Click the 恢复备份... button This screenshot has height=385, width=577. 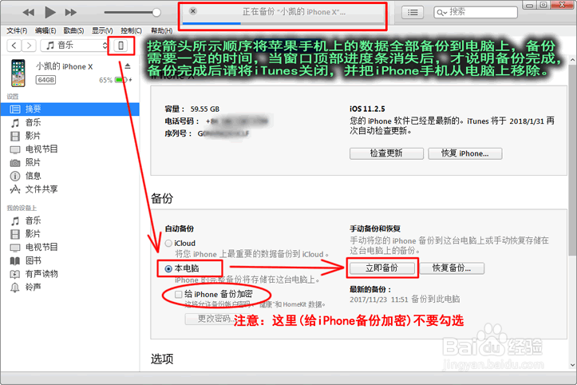[452, 268]
